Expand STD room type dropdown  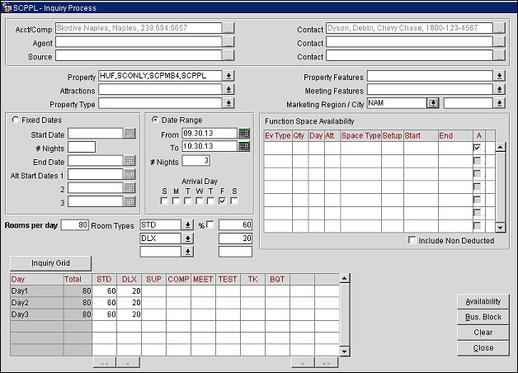pos(188,224)
